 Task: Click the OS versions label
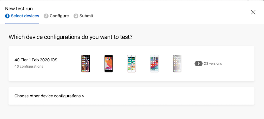tap(213, 64)
